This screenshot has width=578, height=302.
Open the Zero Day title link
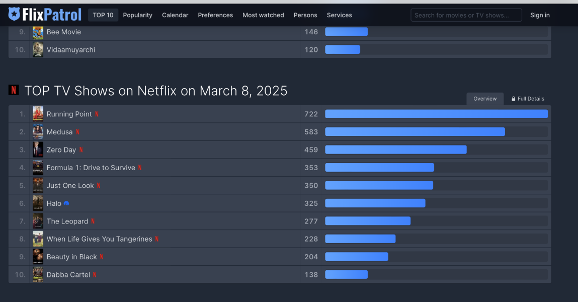61,149
